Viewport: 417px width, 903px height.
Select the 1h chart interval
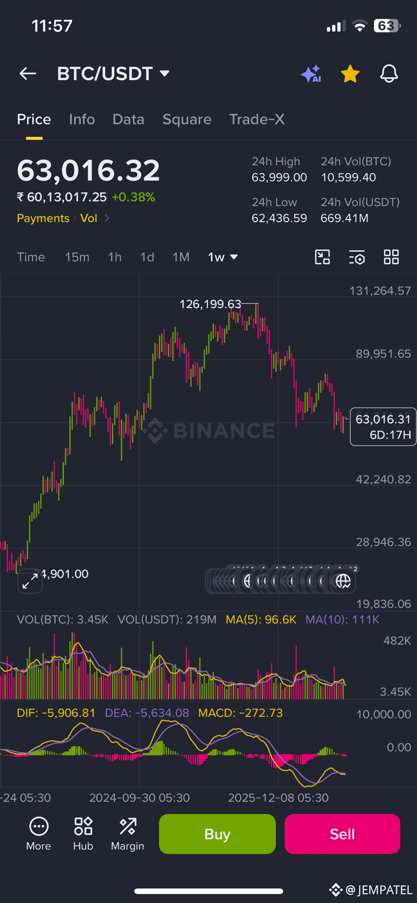pos(115,257)
